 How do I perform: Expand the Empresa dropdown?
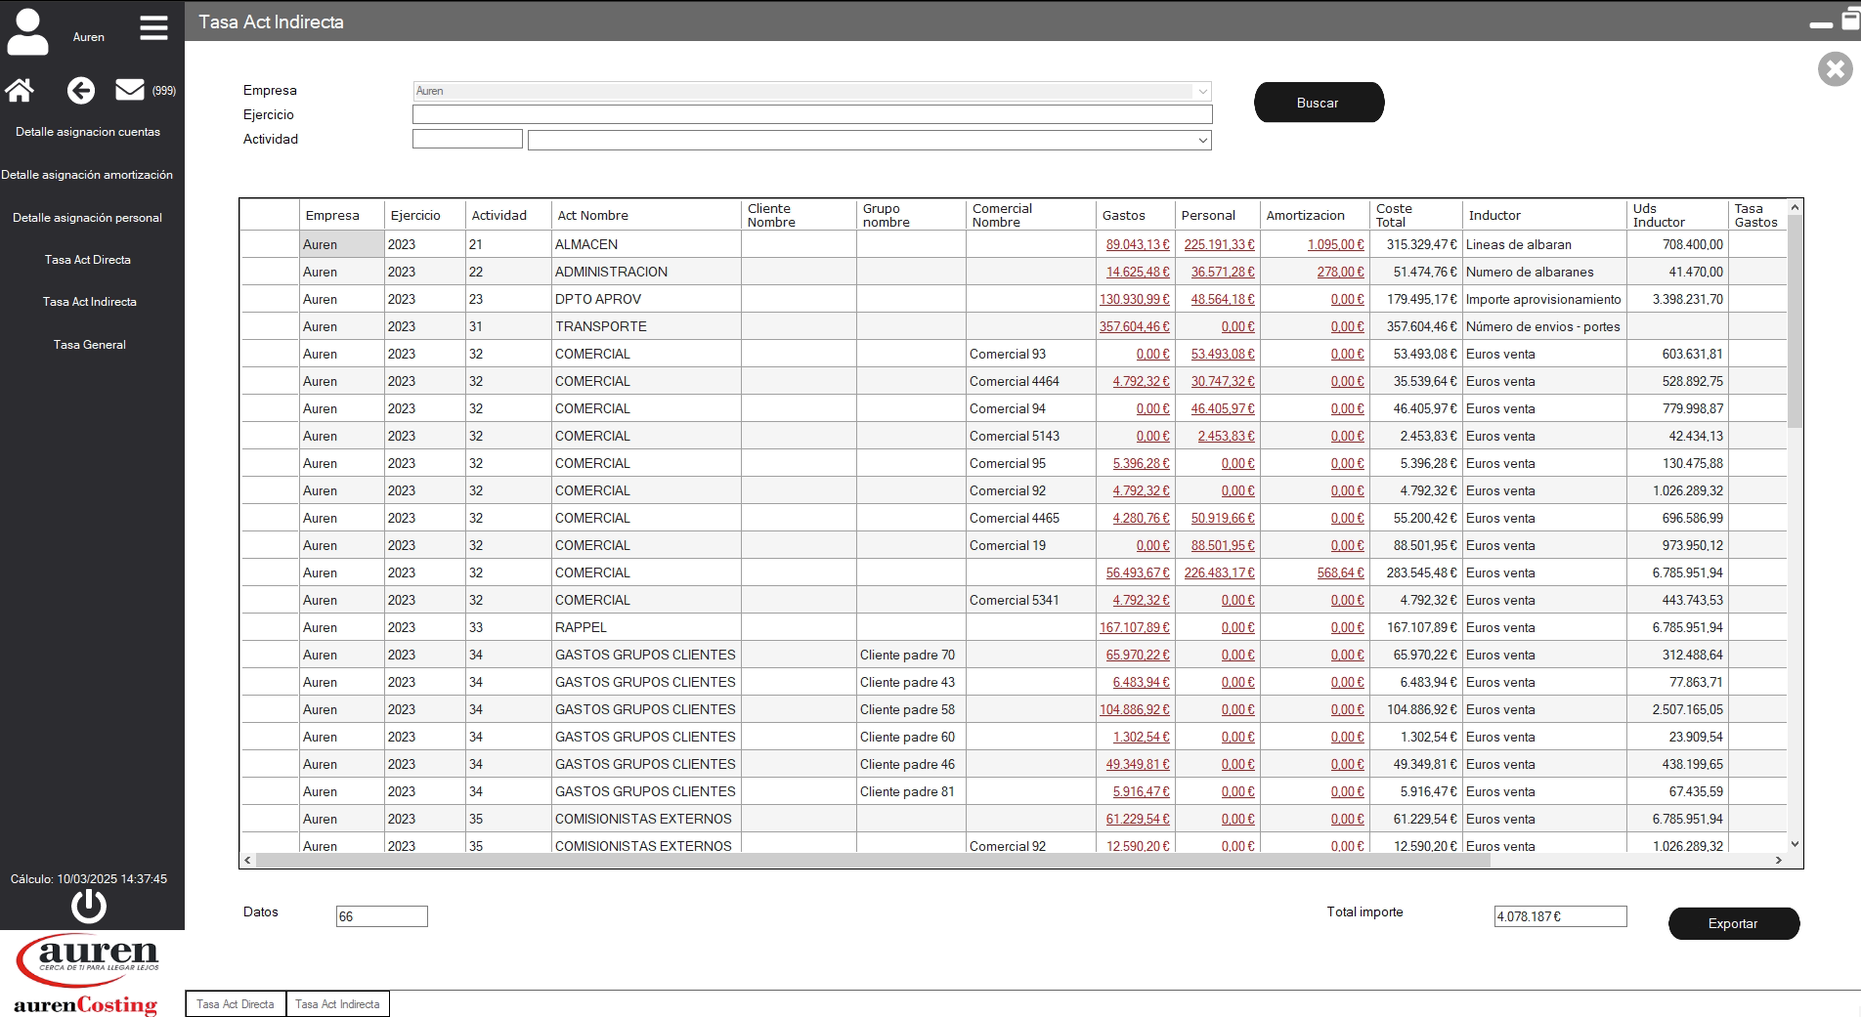(x=1201, y=91)
